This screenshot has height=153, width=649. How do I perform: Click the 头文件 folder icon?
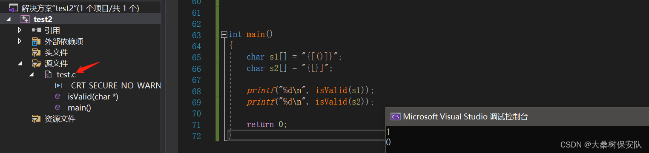37,53
